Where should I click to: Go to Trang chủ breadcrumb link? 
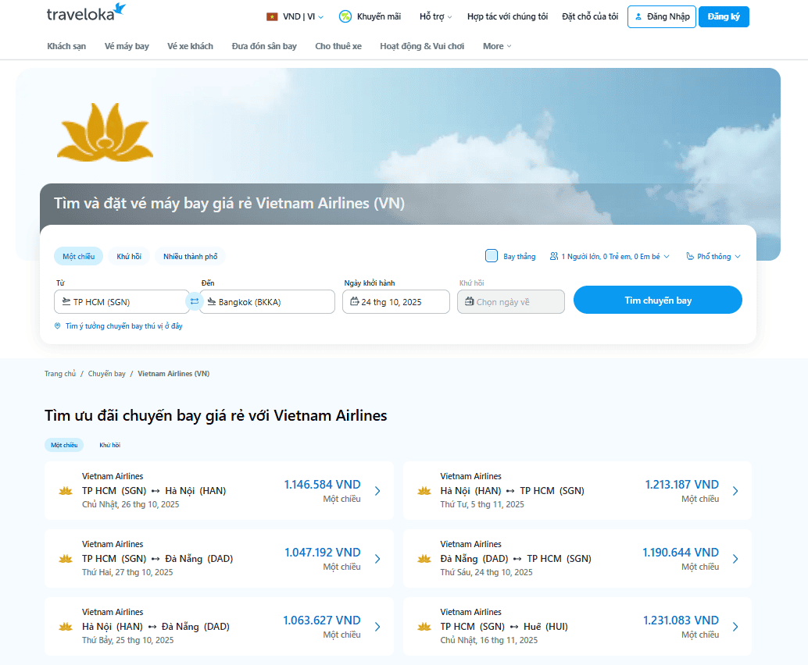click(x=59, y=374)
